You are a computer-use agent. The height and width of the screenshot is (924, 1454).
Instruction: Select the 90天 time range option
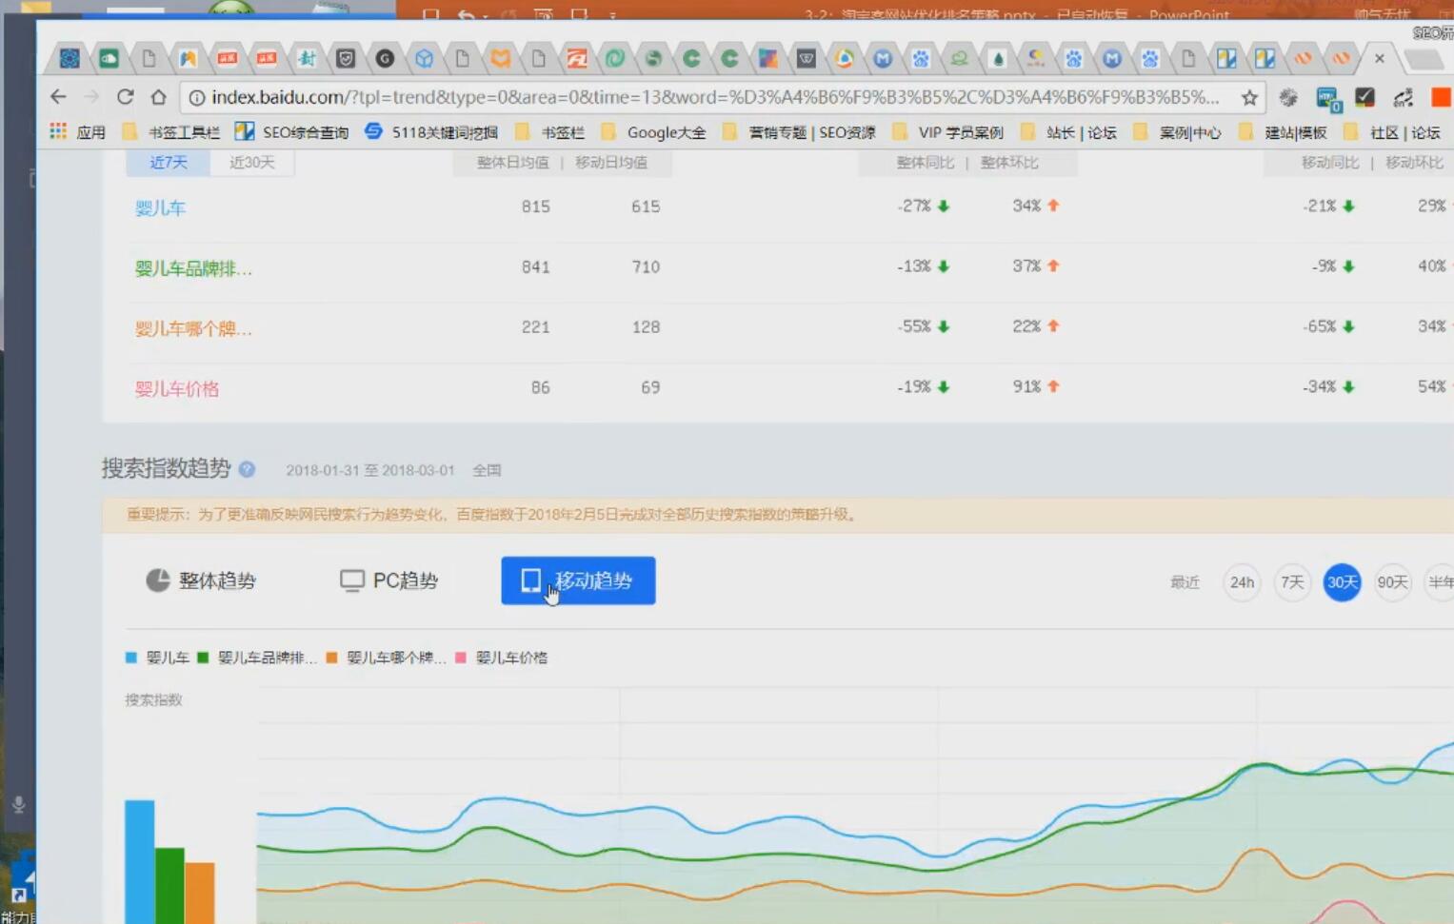click(1392, 582)
